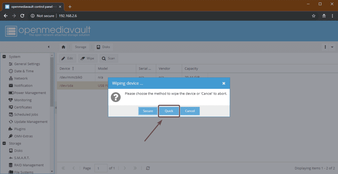Click the browser forward arrow
The height and width of the screenshot is (174, 338).
[14, 16]
